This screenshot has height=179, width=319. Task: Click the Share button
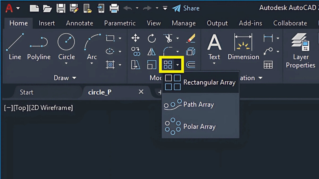pos(186,8)
